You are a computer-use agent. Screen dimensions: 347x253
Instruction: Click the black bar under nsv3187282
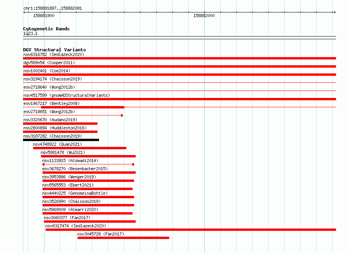pyautogui.click(x=61, y=140)
